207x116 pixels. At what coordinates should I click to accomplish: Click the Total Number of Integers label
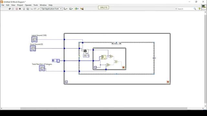coord(42,64)
